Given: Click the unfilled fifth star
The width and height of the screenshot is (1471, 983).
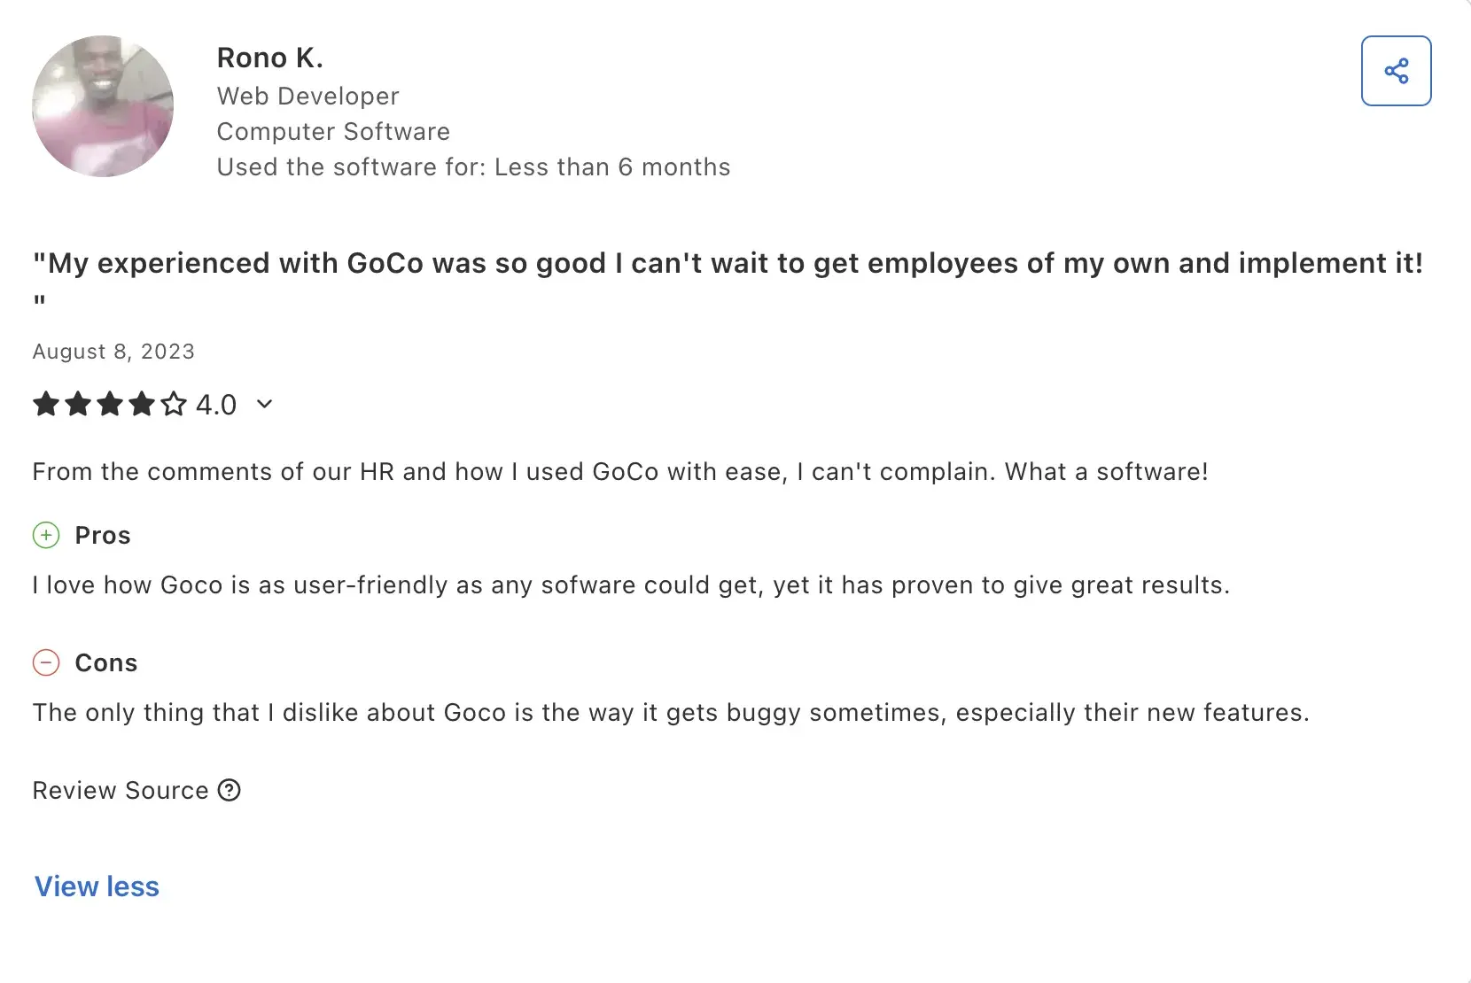Looking at the screenshot, I should (x=174, y=405).
